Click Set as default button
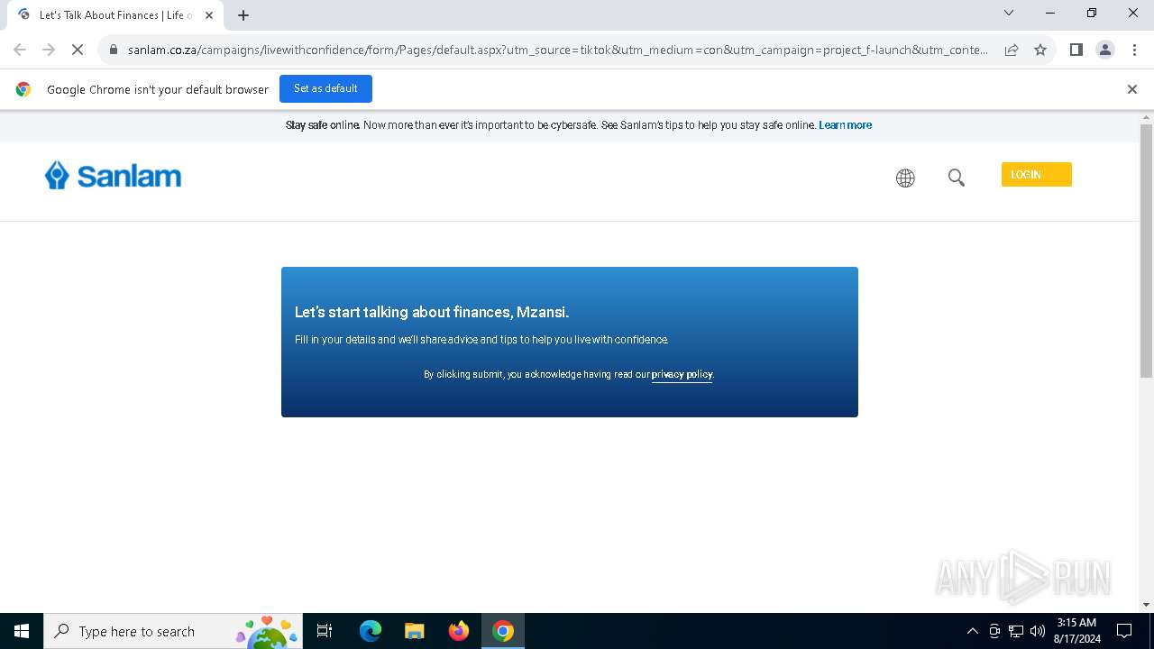 325,88
